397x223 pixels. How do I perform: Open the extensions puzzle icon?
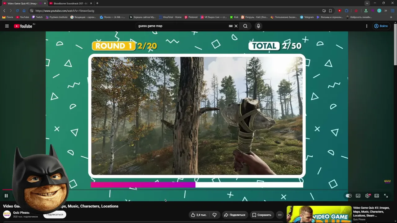(x=347, y=11)
